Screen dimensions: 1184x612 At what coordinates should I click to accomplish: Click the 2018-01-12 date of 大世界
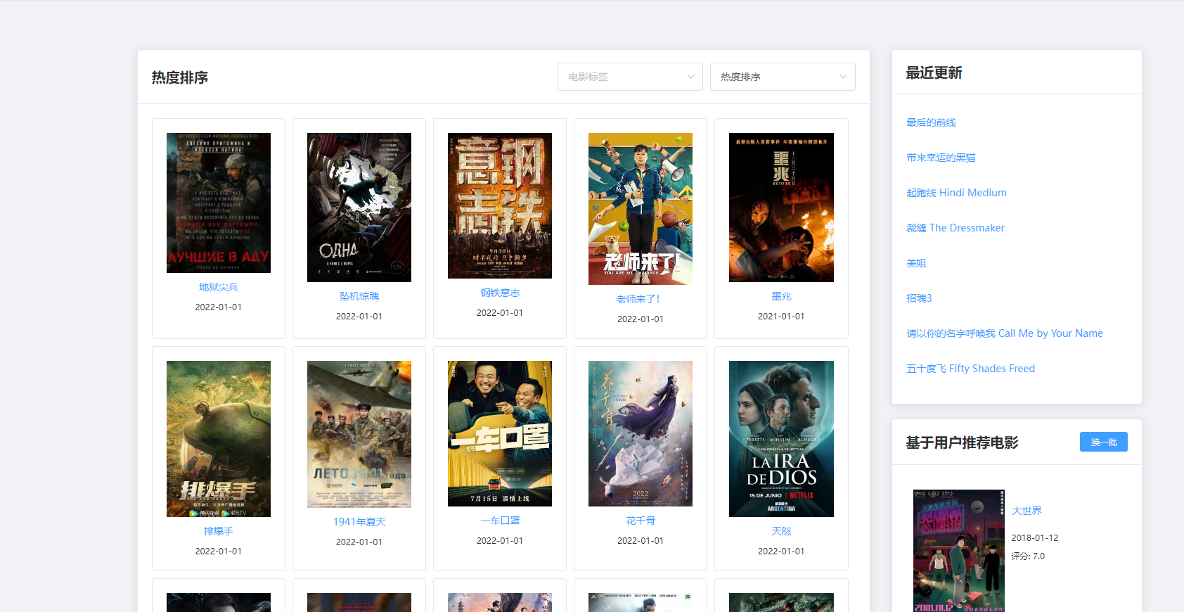(1035, 537)
